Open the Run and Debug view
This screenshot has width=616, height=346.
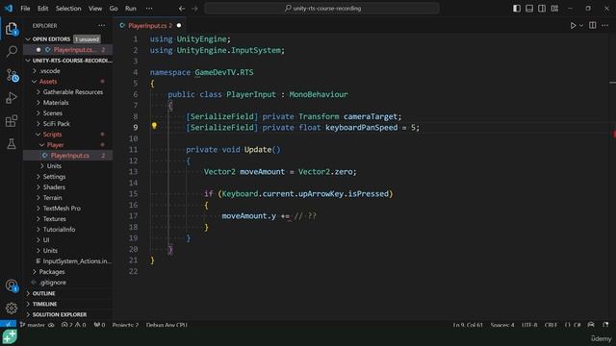coord(12,98)
